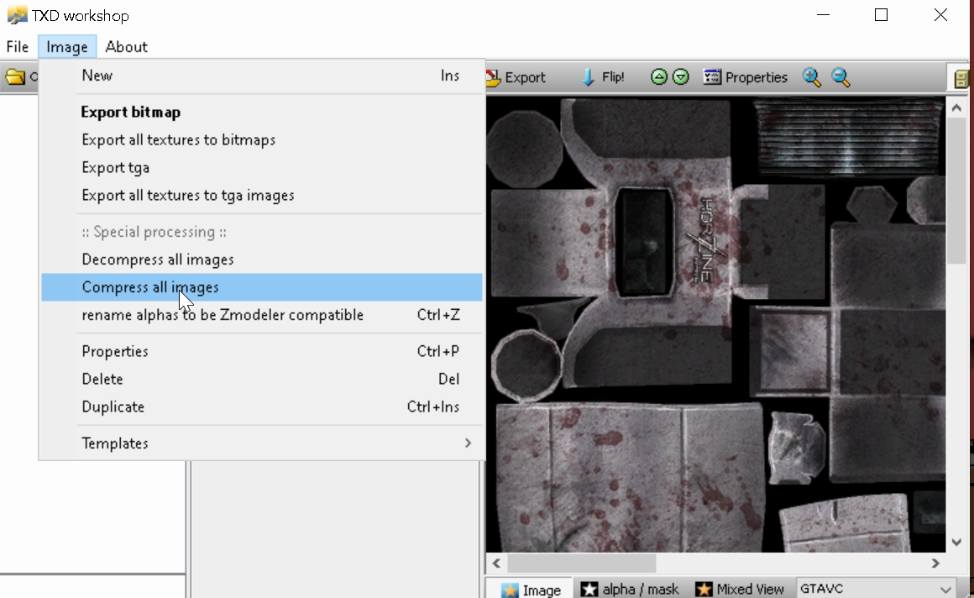Screen dimensions: 974x598
Task: Switch to the Mixed View tab
Action: click(739, 590)
